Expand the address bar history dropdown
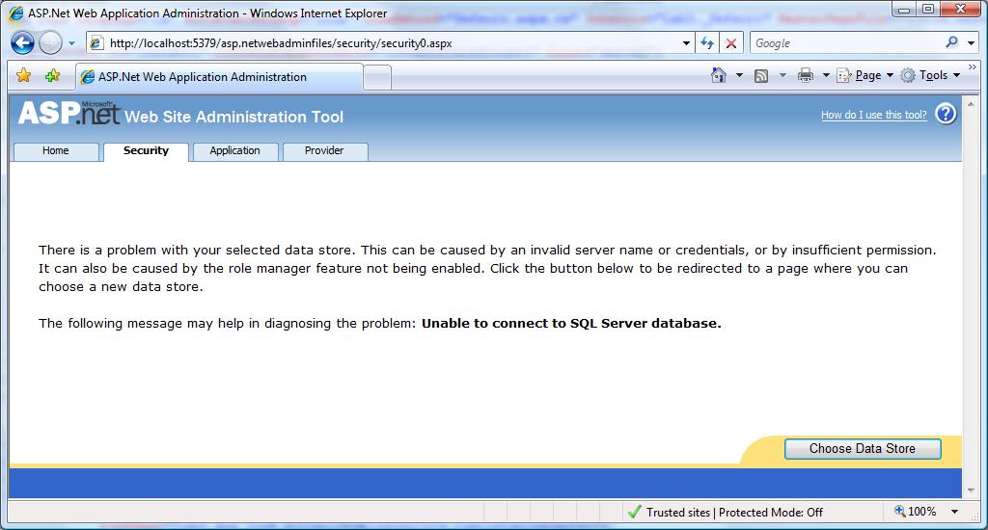This screenshot has width=988, height=530. tap(686, 43)
